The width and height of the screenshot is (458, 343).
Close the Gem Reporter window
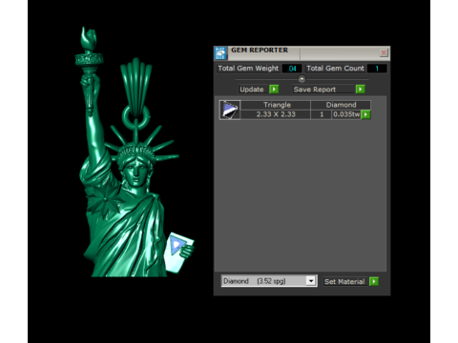[x=384, y=52]
